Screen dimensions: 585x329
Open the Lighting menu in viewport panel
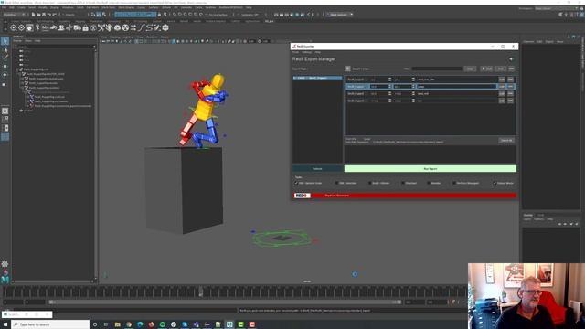(128, 37)
